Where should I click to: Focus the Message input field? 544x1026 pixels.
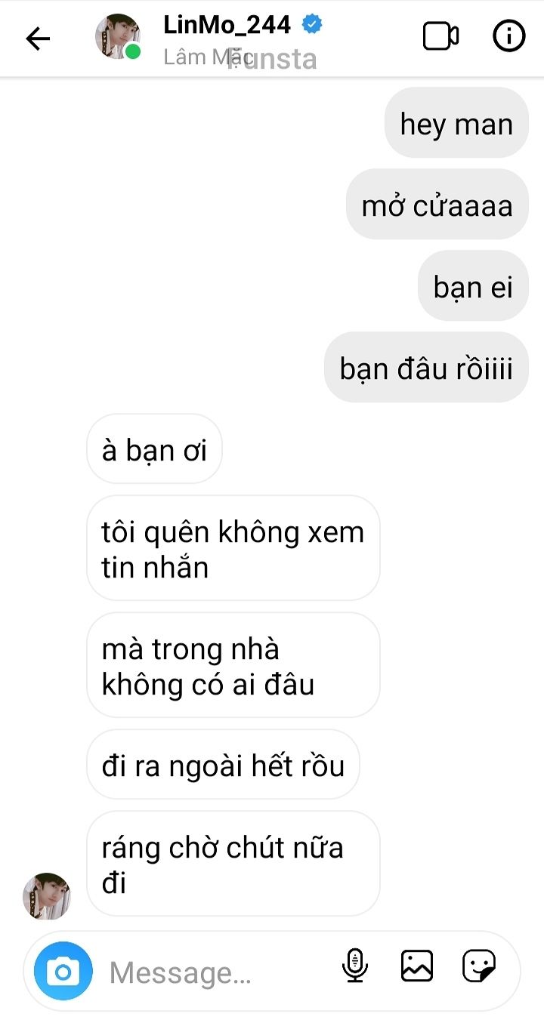click(x=219, y=972)
